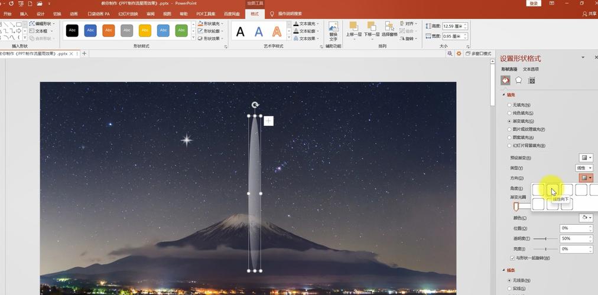This screenshot has width=598, height=295.
Task: Click the Fill & Line paint bucket icon
Action: (505, 80)
